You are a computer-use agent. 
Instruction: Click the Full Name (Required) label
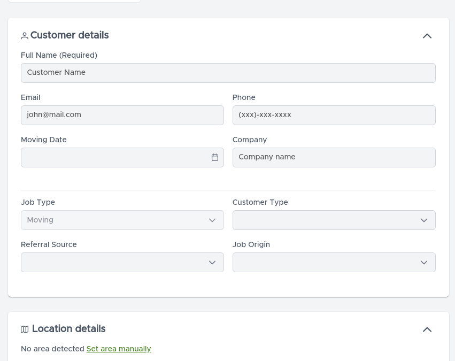[x=59, y=55]
